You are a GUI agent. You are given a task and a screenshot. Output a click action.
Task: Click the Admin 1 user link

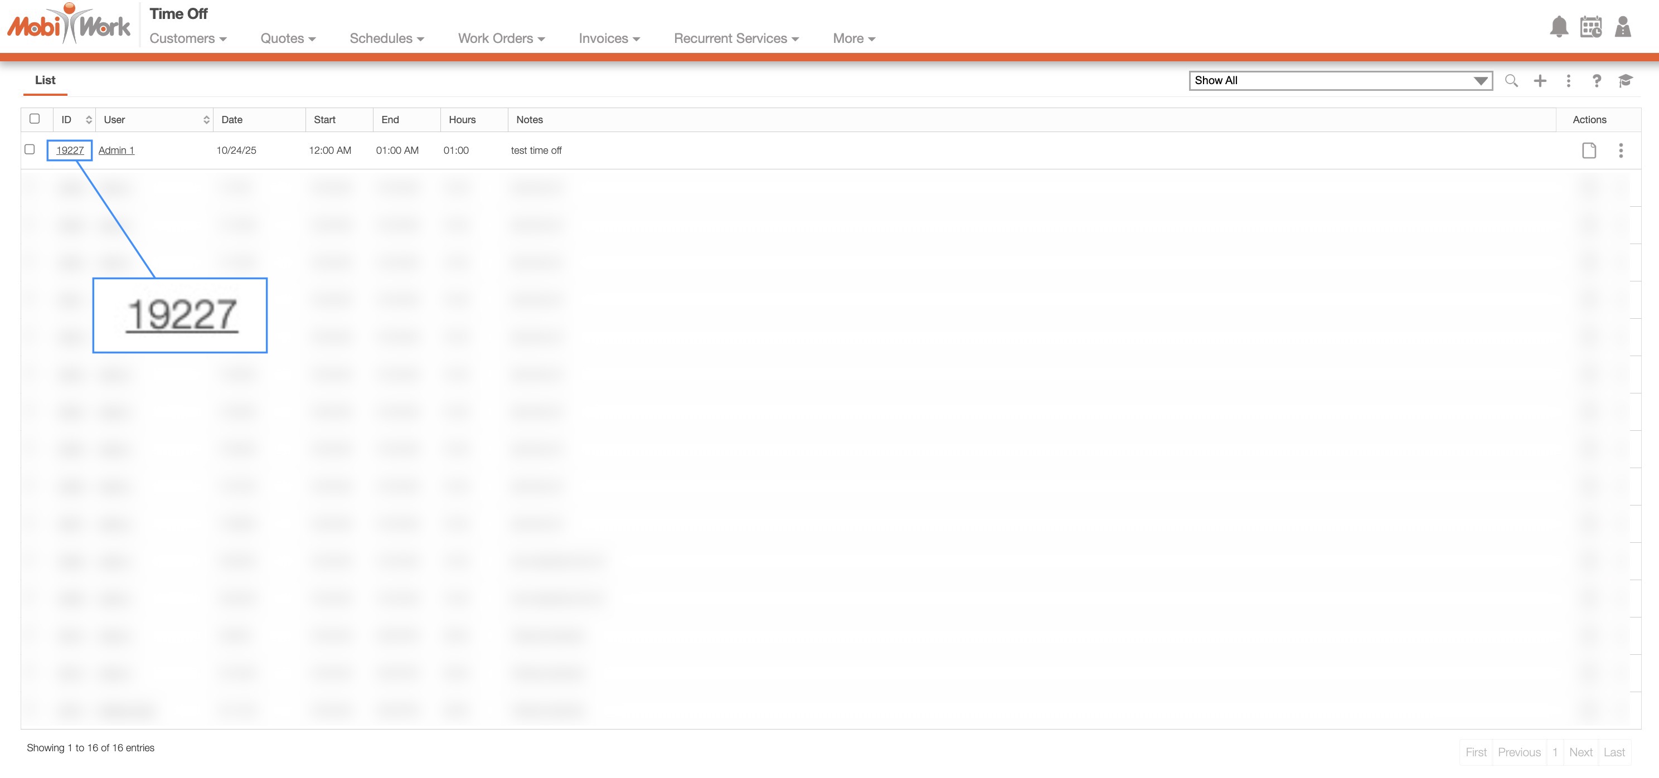tap(116, 150)
